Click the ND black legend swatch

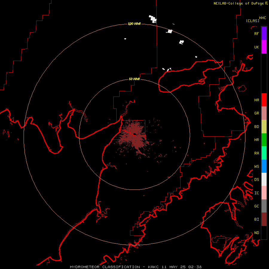click(x=264, y=233)
